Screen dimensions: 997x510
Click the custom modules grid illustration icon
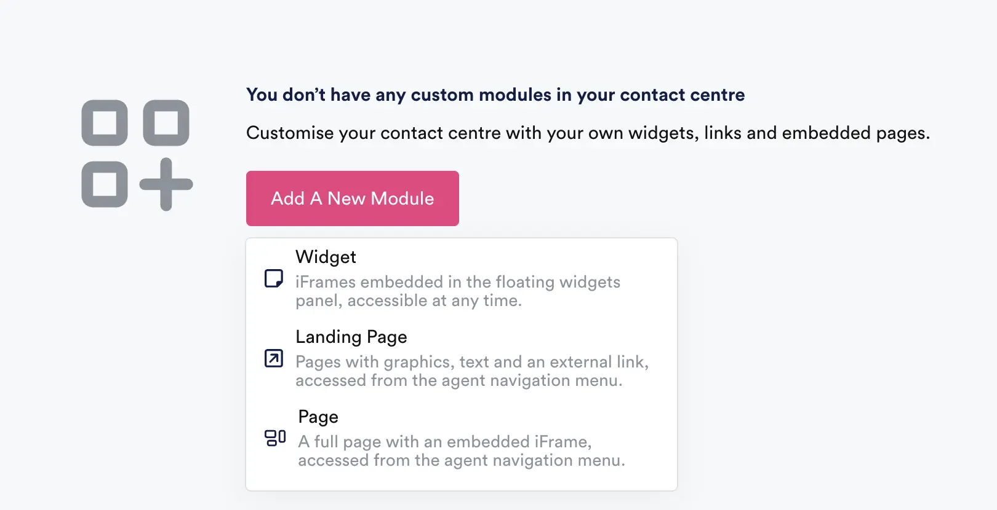(136, 154)
